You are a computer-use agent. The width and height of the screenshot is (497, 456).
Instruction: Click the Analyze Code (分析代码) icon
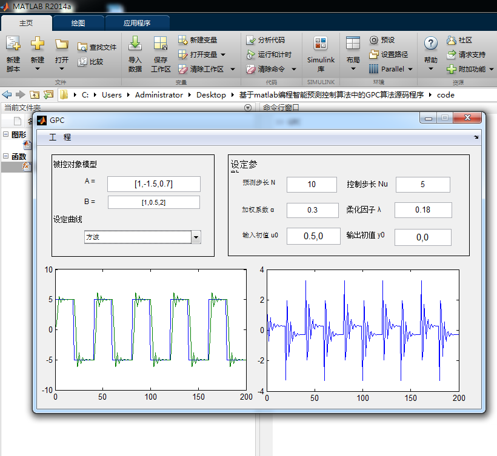[251, 40]
